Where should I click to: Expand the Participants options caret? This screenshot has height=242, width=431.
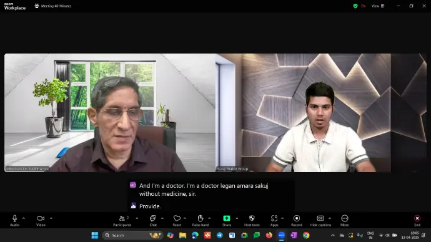click(137, 218)
